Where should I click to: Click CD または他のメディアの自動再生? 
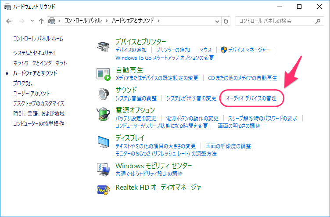(x=242, y=78)
